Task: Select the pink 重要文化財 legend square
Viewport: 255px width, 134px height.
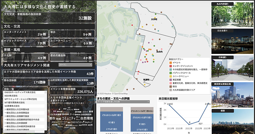Action: (x=171, y=83)
